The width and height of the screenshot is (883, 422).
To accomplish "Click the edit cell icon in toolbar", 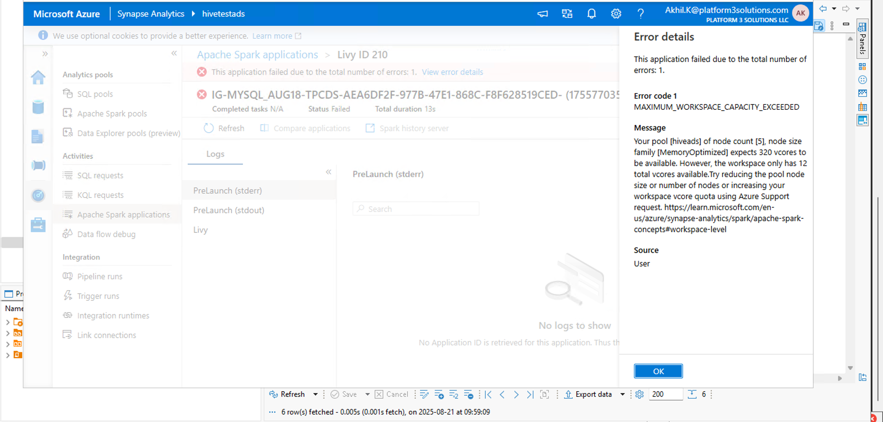I will click(x=424, y=394).
